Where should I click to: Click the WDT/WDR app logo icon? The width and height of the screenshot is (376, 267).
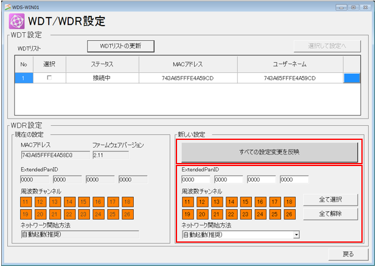click(x=16, y=23)
